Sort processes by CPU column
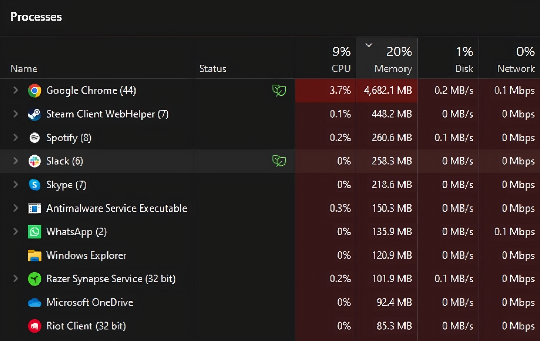The height and width of the screenshot is (341, 540). pyautogui.click(x=325, y=58)
